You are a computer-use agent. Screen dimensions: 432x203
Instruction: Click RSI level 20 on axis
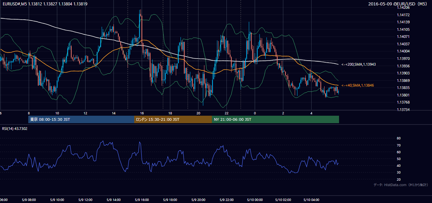pos(399,179)
